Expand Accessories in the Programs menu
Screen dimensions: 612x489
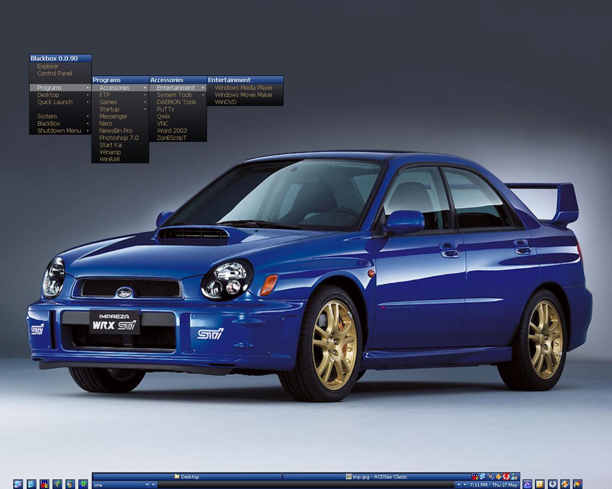pos(120,88)
